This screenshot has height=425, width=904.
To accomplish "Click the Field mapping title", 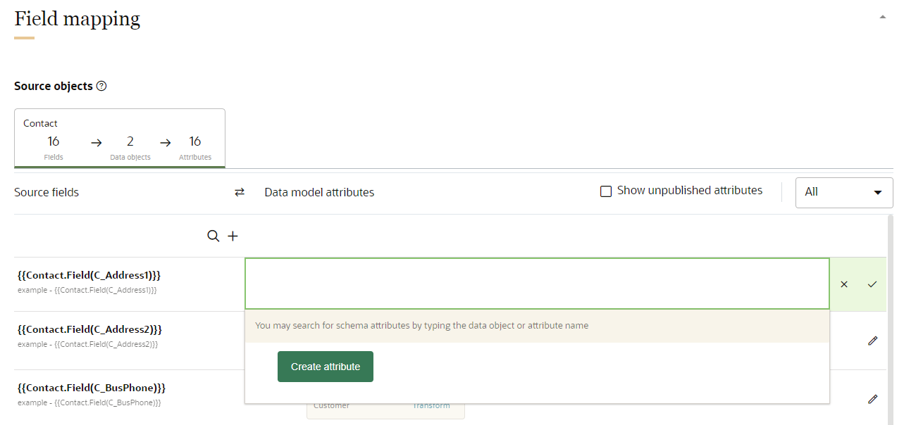I will (x=78, y=19).
